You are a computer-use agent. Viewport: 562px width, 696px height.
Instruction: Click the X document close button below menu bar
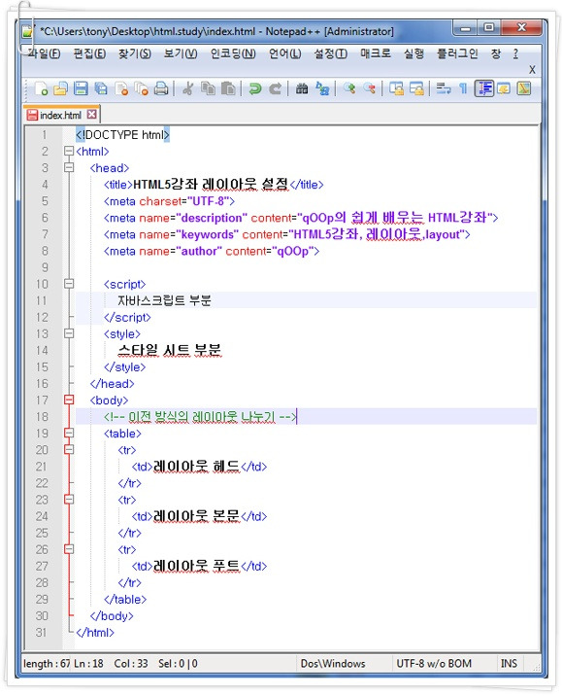pyautogui.click(x=532, y=70)
